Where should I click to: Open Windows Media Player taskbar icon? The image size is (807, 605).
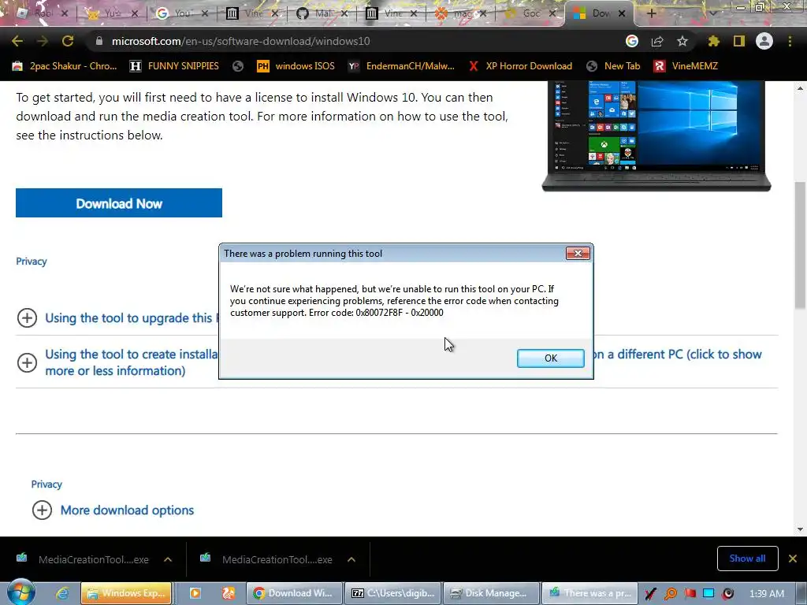[x=195, y=593]
